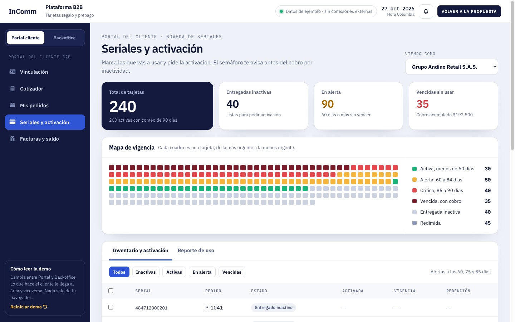Click the Reiniciar demo link

tap(29, 307)
